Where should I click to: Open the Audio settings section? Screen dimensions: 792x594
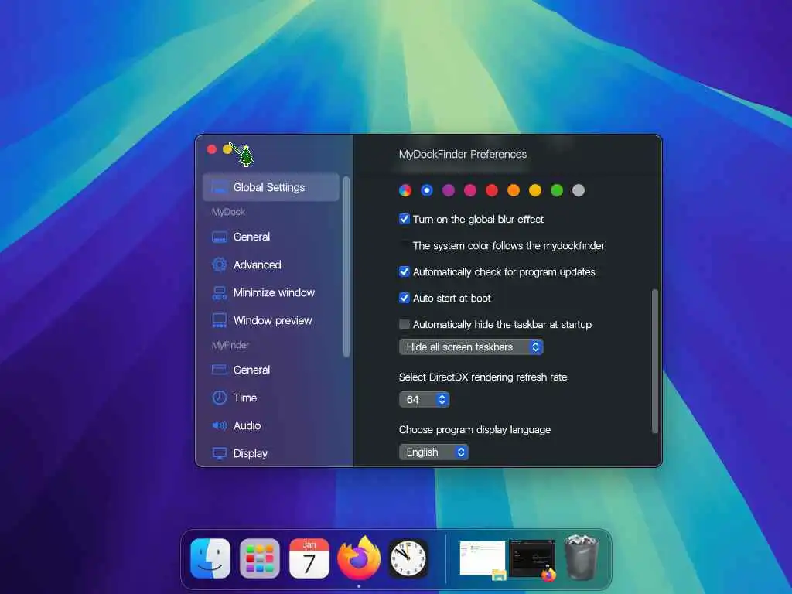click(x=271, y=425)
